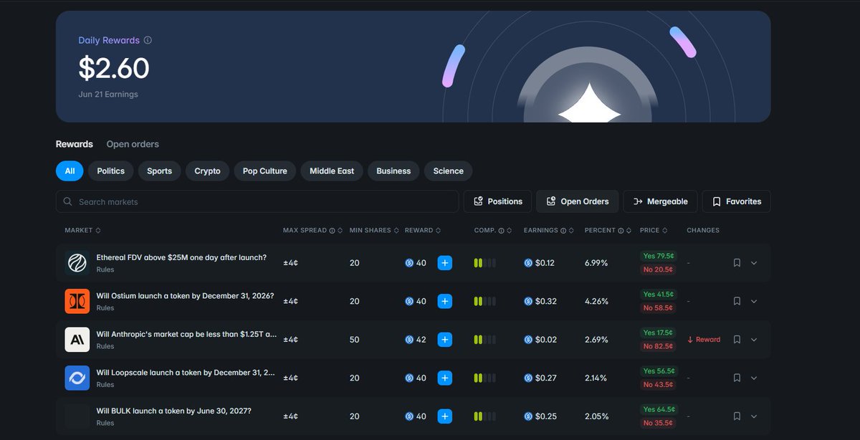Viewport: 860px width, 440px height.
Task: Sort table by Market column
Action: coord(82,231)
